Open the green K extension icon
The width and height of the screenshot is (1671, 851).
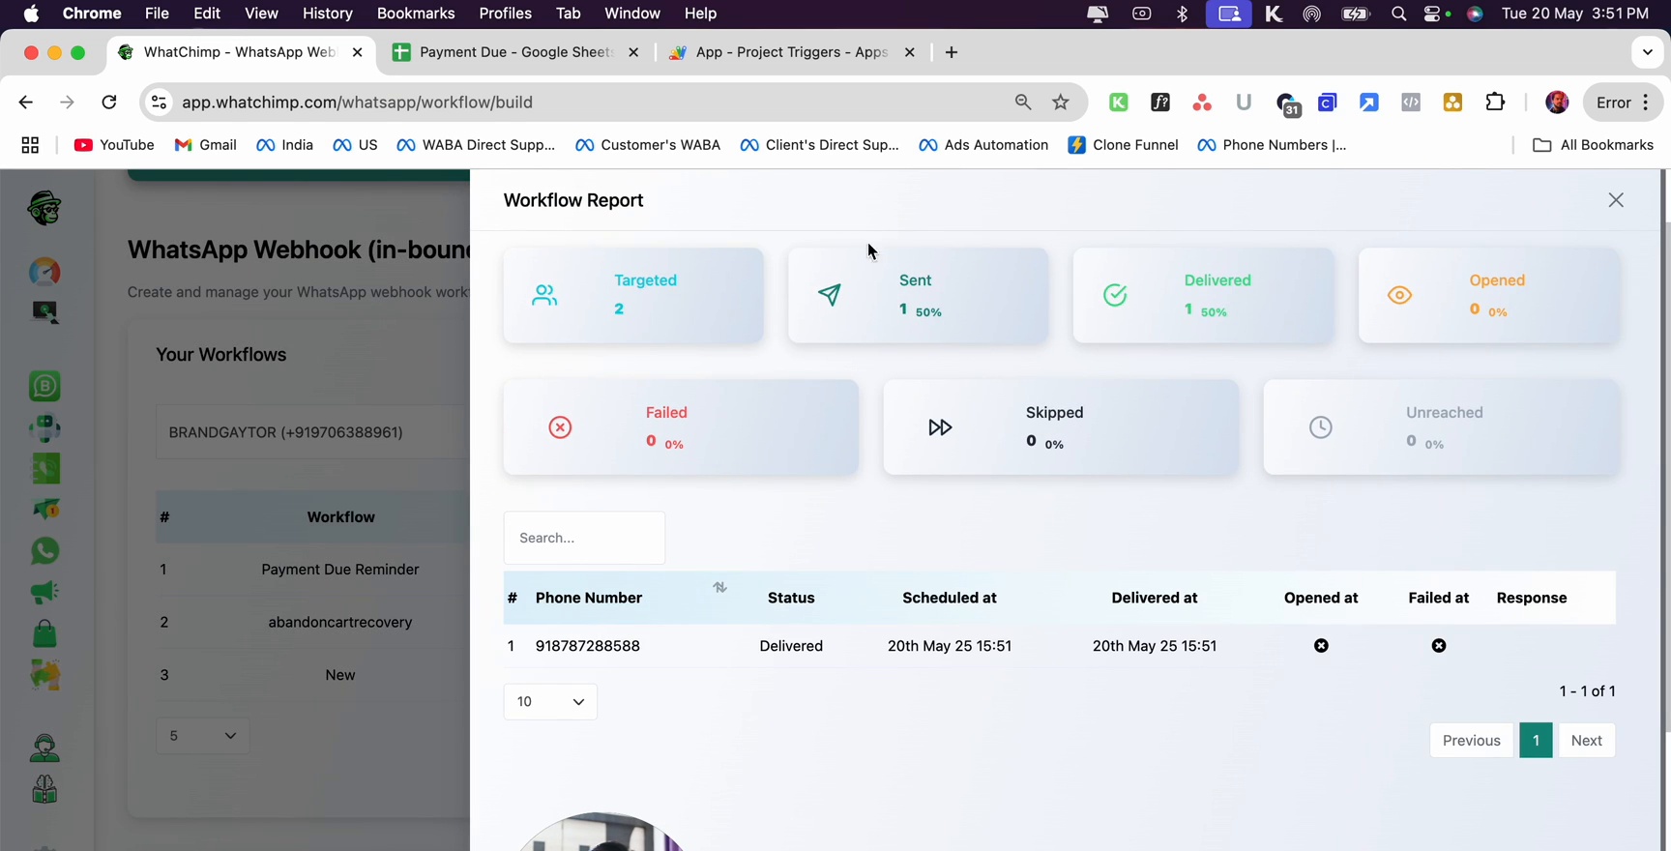pos(1119,103)
